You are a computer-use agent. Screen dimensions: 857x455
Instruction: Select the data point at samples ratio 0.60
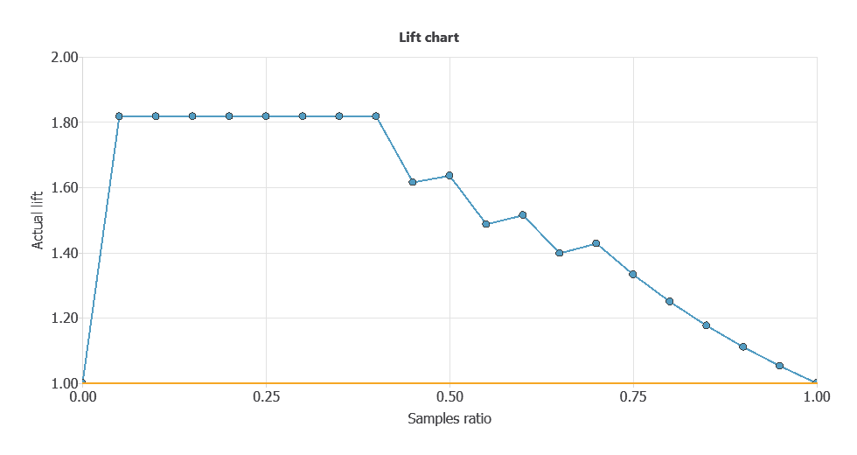pyautogui.click(x=523, y=215)
